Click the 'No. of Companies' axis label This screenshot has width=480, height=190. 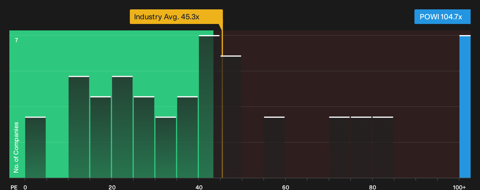tap(16, 147)
